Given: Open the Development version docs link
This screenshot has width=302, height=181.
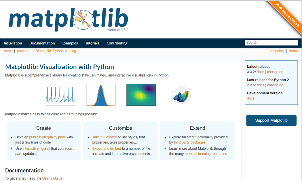Looking at the screenshot, I should [251, 98].
